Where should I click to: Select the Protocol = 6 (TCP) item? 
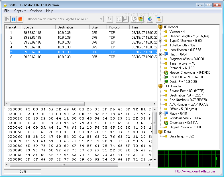point(182,68)
